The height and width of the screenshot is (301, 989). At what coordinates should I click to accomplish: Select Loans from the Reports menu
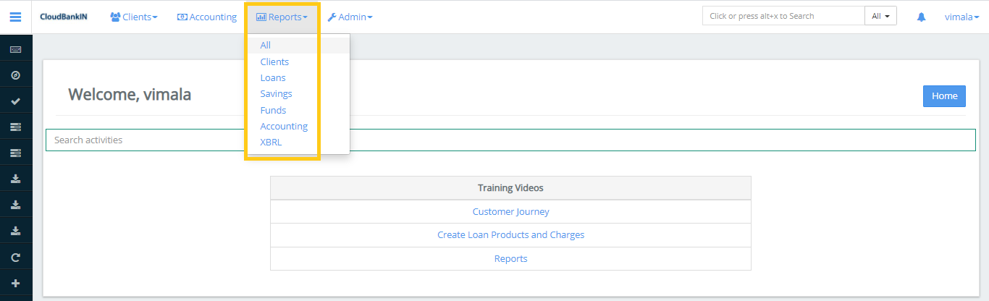point(273,77)
